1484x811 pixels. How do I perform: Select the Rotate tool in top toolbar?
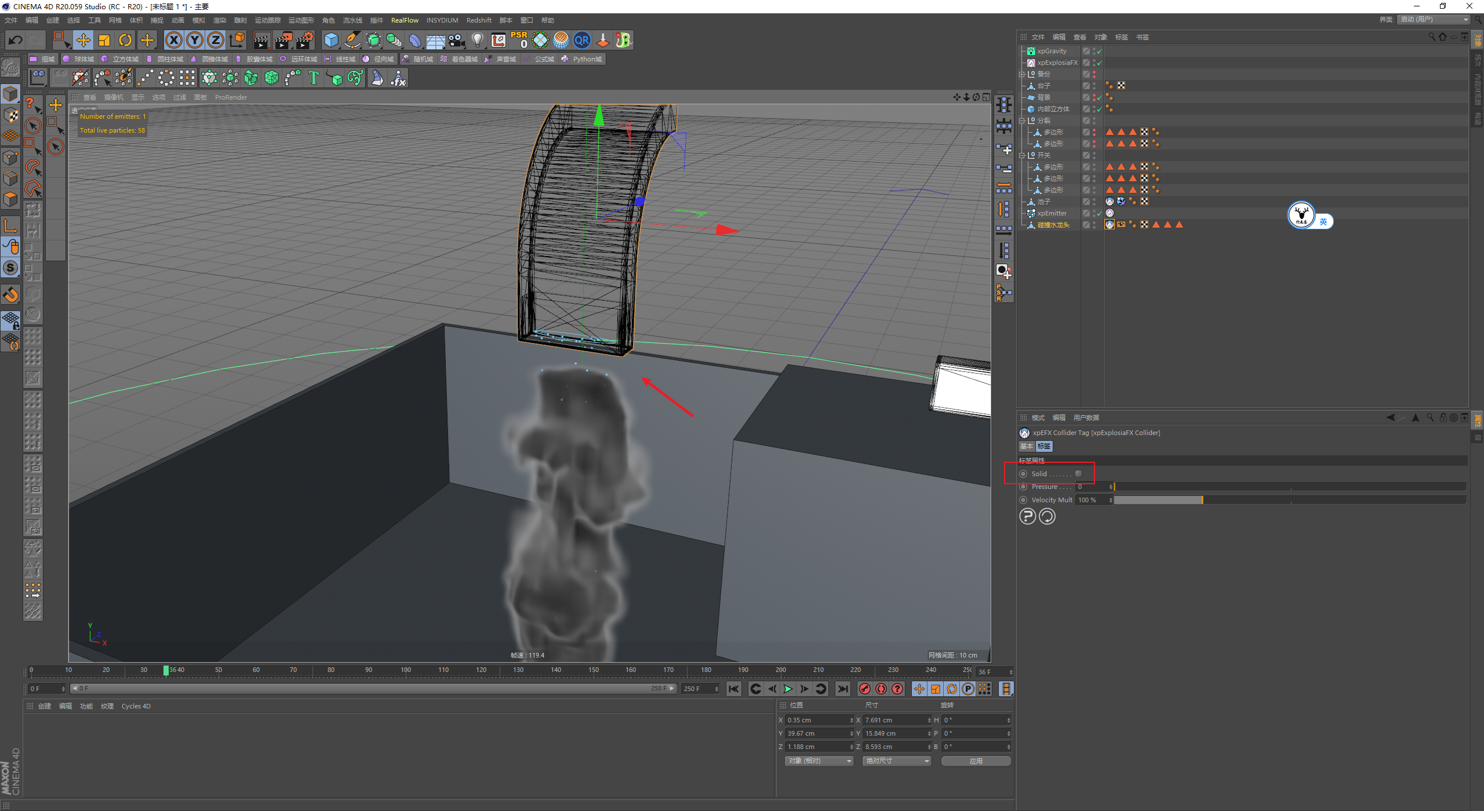click(x=125, y=40)
